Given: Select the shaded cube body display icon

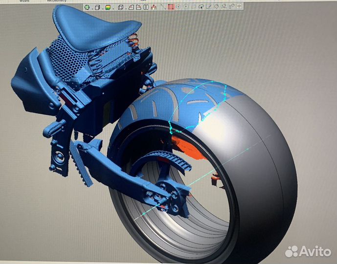Looking at the screenshot, I should tap(97, 7).
